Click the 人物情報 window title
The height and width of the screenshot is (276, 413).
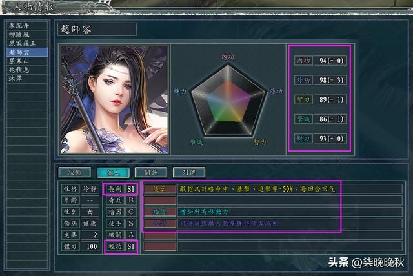coord(34,6)
